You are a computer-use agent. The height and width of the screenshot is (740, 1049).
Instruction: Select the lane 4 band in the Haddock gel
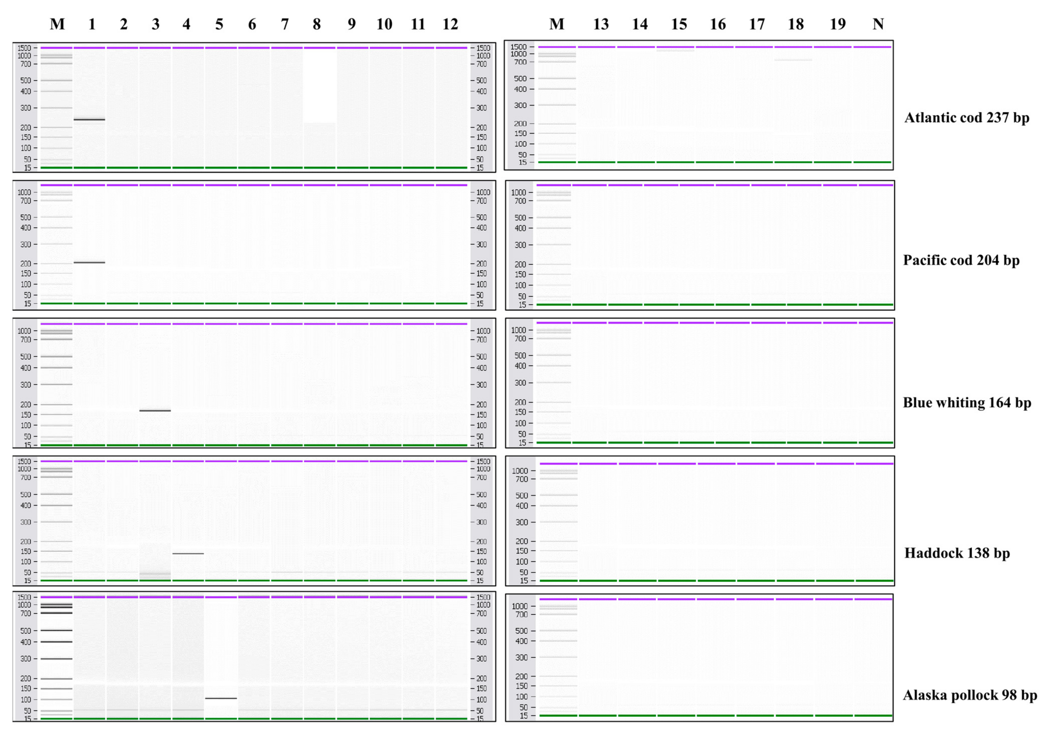[188, 554]
